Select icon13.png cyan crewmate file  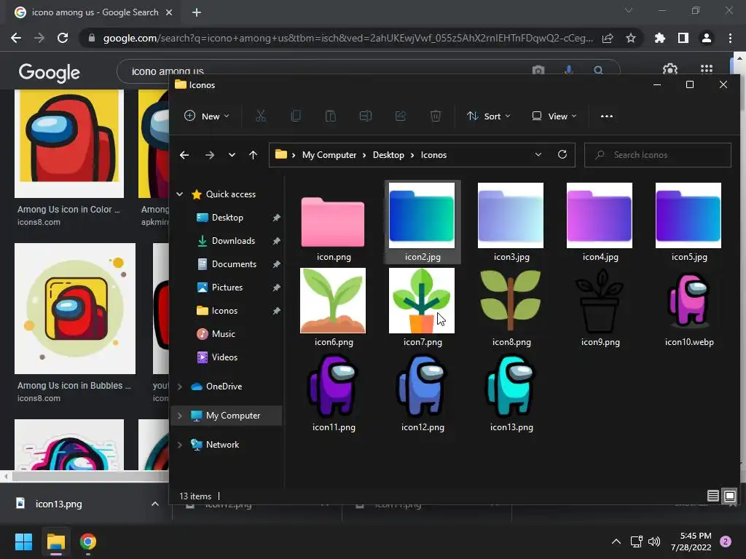pos(511,392)
